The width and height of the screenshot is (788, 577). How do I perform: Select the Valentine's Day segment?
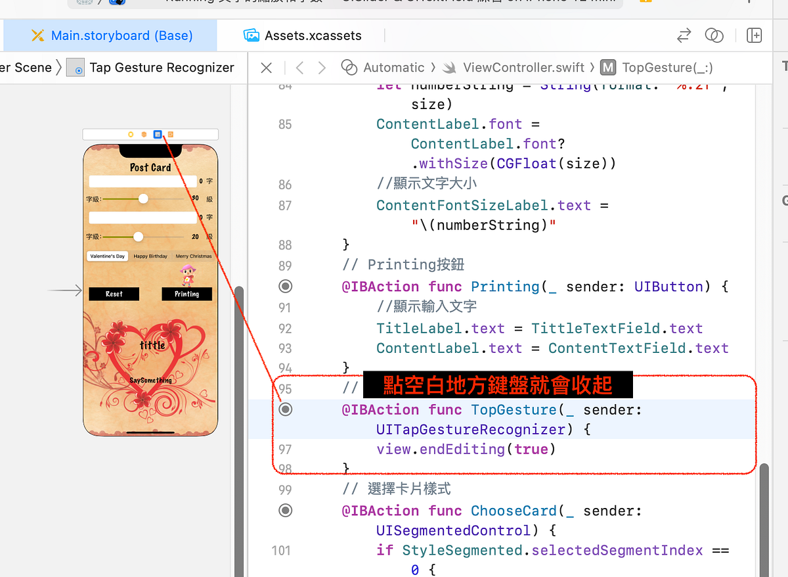click(107, 256)
